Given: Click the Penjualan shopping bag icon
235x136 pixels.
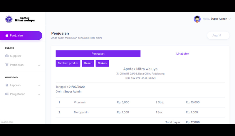Looking at the screenshot, I should 7,36.
